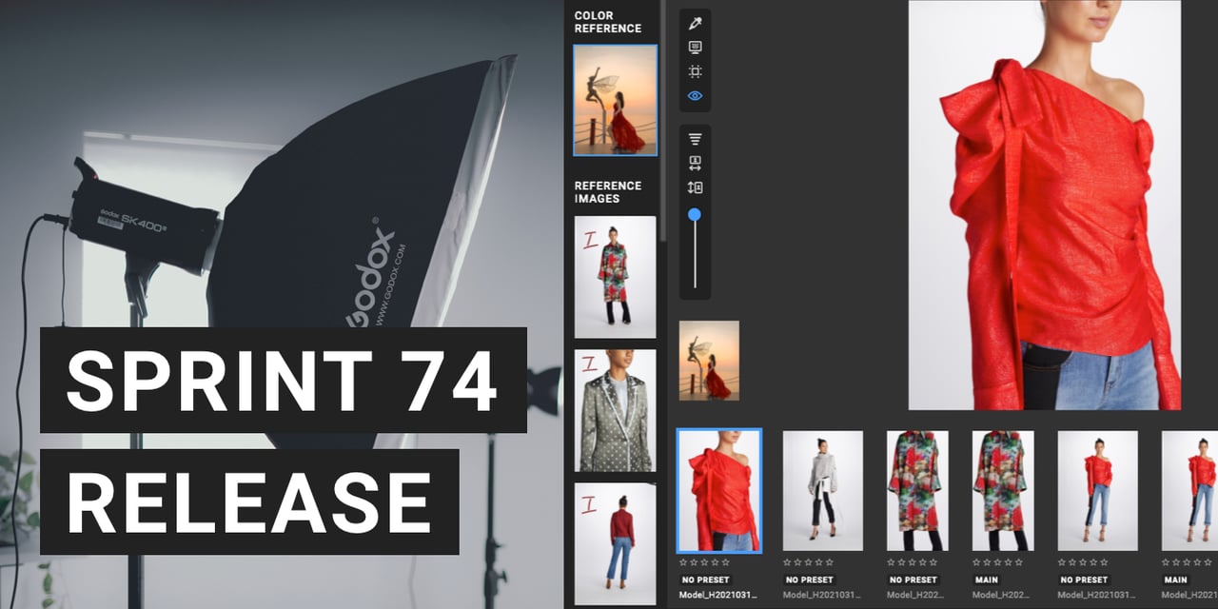This screenshot has width=1218, height=609.
Task: Select the crop frame tool icon
Action: tap(695, 71)
